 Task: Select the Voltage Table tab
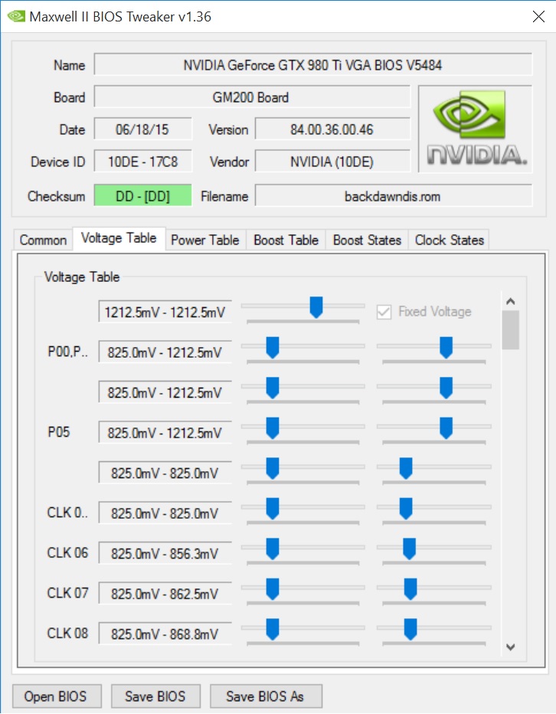(119, 238)
